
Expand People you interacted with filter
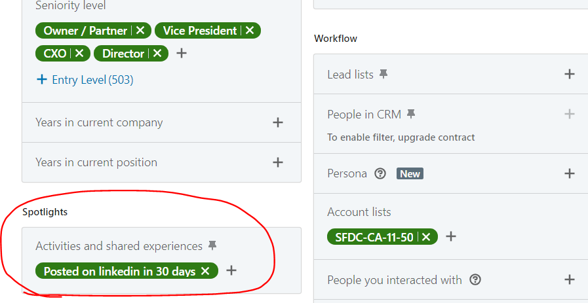569,279
